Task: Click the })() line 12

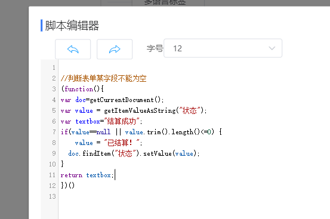Action: point(68,186)
